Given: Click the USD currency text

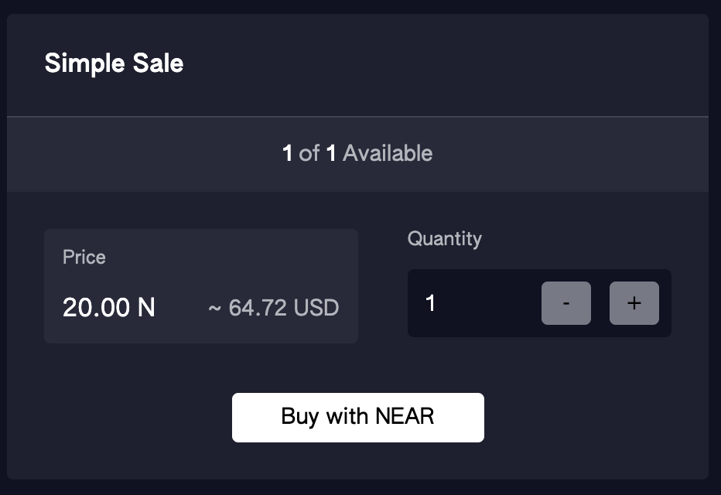Looking at the screenshot, I should click(316, 308).
